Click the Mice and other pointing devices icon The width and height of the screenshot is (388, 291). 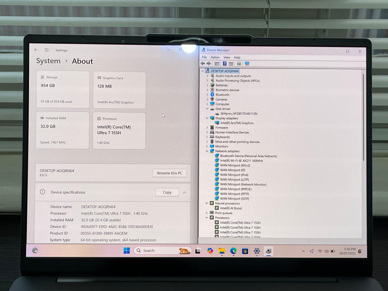point(212,141)
